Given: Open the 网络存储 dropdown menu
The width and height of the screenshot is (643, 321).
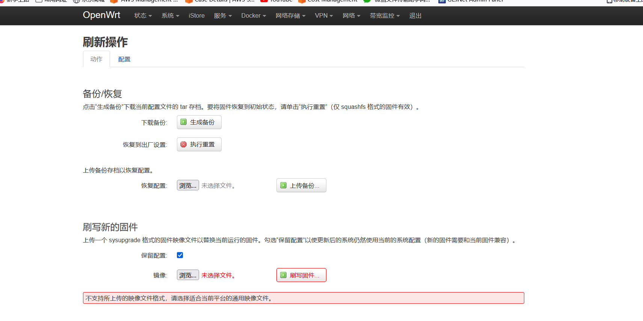Looking at the screenshot, I should tap(290, 16).
